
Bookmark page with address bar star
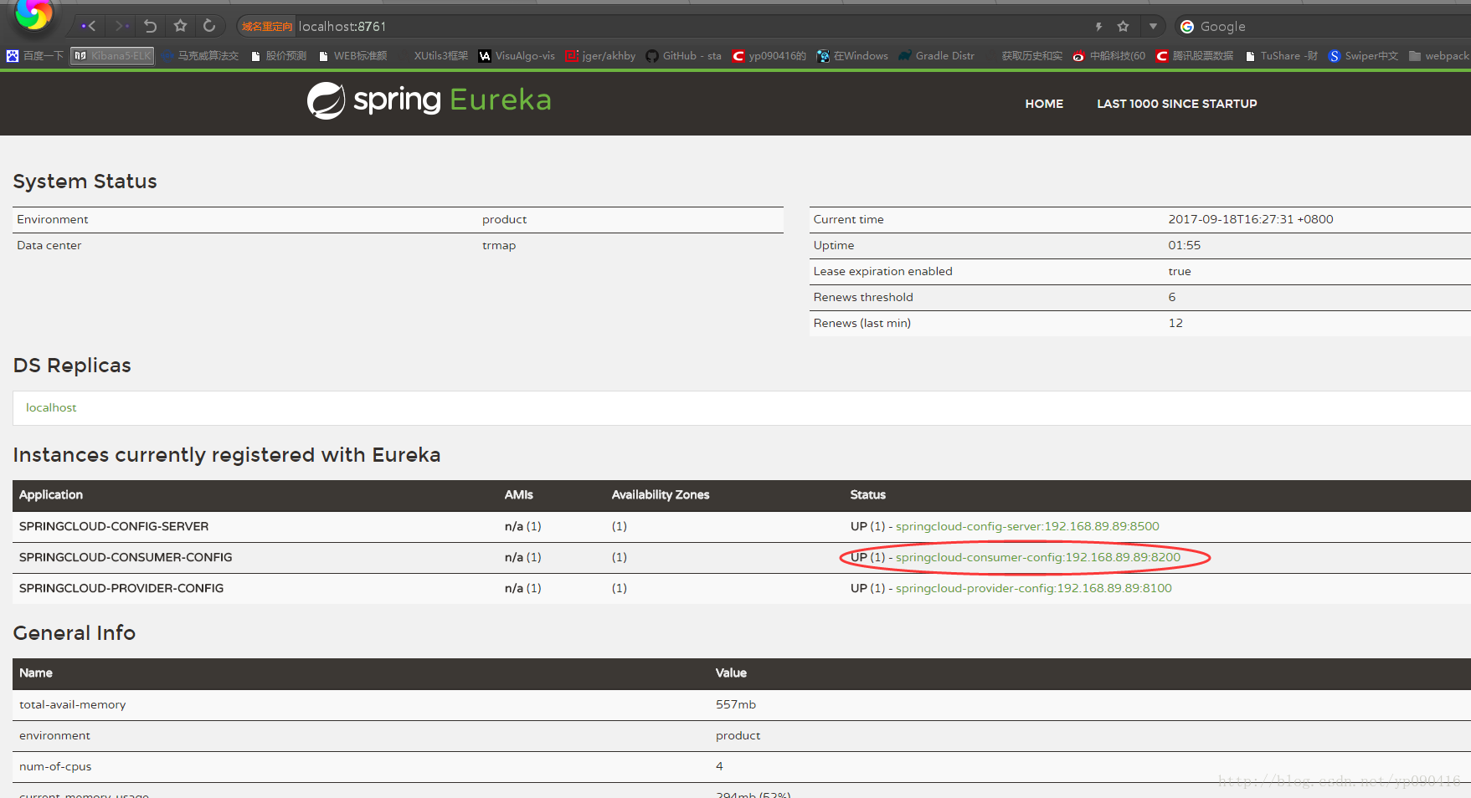[1124, 27]
